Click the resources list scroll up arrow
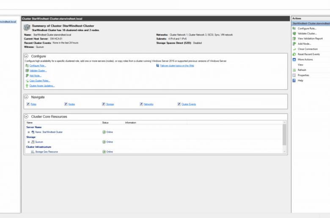 (284, 123)
